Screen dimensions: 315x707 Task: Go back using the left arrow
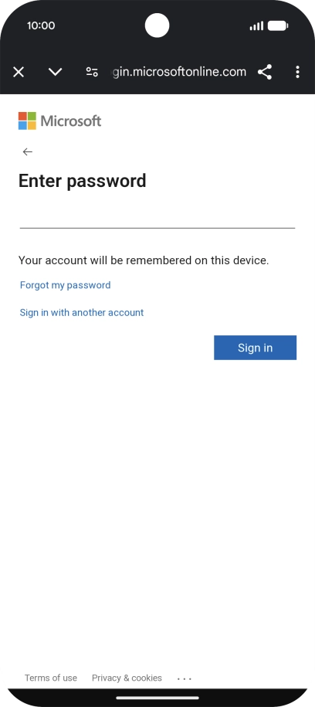coord(28,152)
